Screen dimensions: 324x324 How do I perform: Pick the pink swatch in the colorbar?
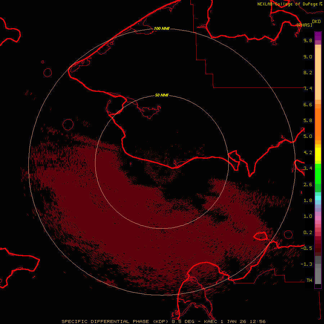click(318, 218)
